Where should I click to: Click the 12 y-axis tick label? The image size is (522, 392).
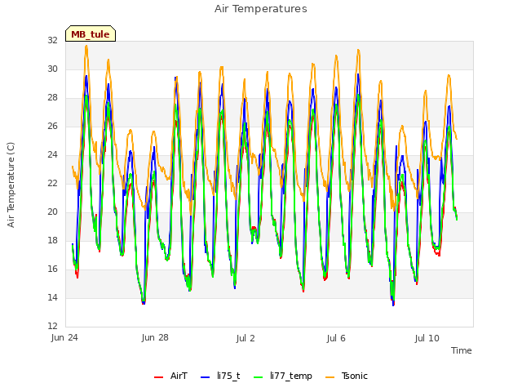click(52, 326)
